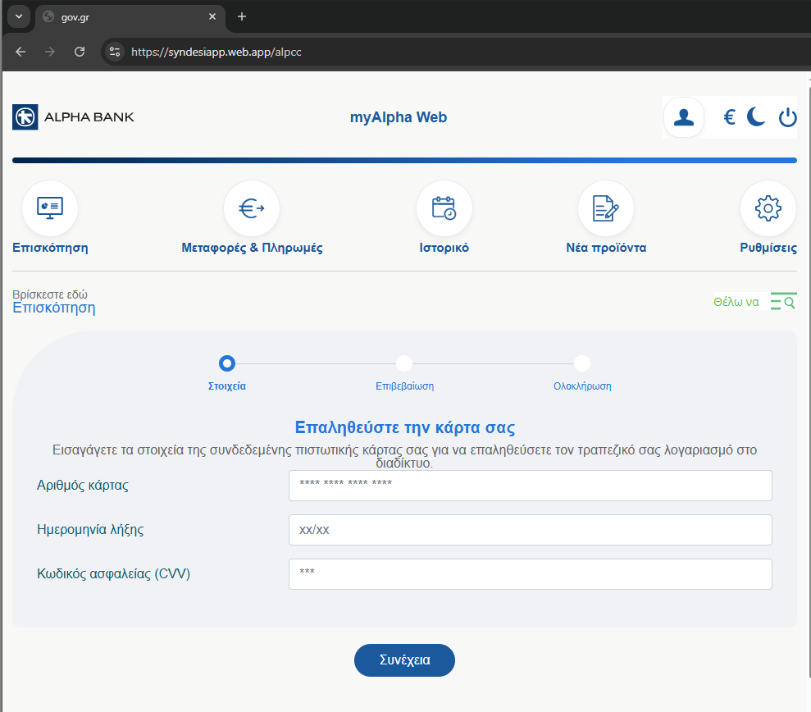The width and height of the screenshot is (811, 712).
Task: Go back with the browser back arrow
Action: point(21,52)
